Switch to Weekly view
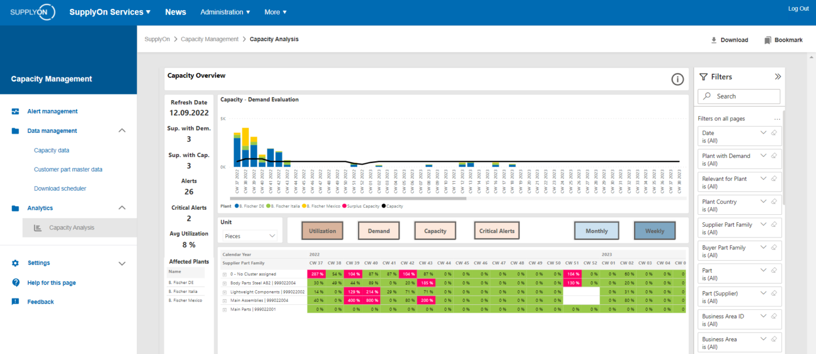Screen dimensions: 816x354 tap(654, 230)
